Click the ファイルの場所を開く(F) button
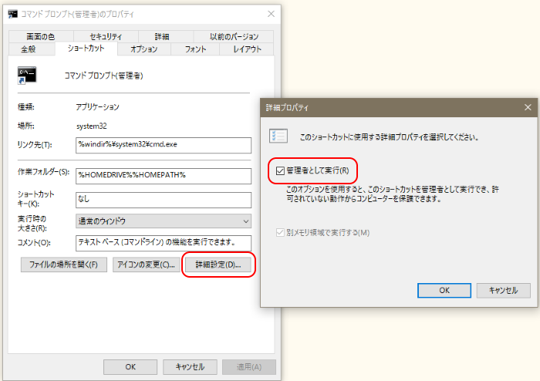The image size is (540, 381). point(64,265)
